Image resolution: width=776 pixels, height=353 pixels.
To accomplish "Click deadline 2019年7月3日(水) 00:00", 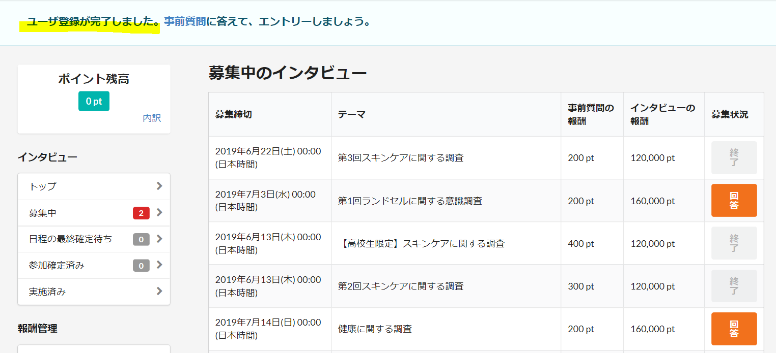I will coord(265,194).
